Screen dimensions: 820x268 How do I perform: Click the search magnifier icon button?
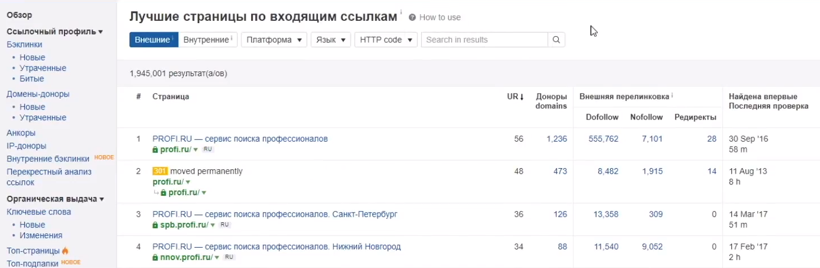click(x=556, y=40)
